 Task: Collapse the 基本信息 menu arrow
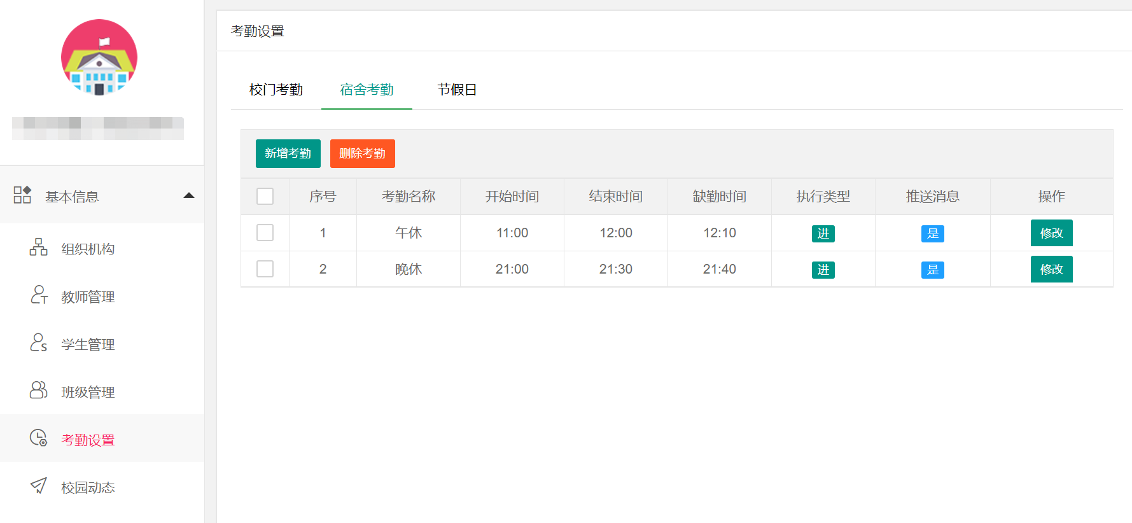point(189,196)
